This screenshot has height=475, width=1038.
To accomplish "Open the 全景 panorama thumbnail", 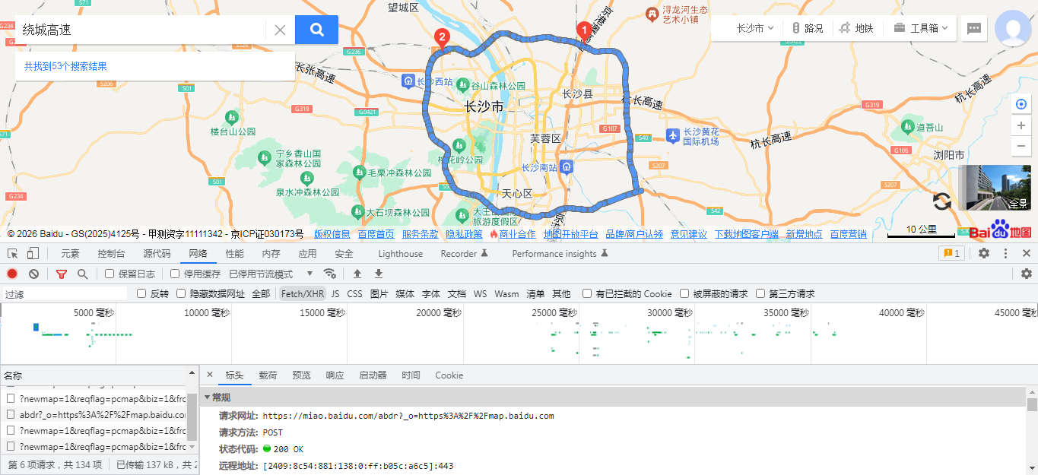I will [995, 188].
